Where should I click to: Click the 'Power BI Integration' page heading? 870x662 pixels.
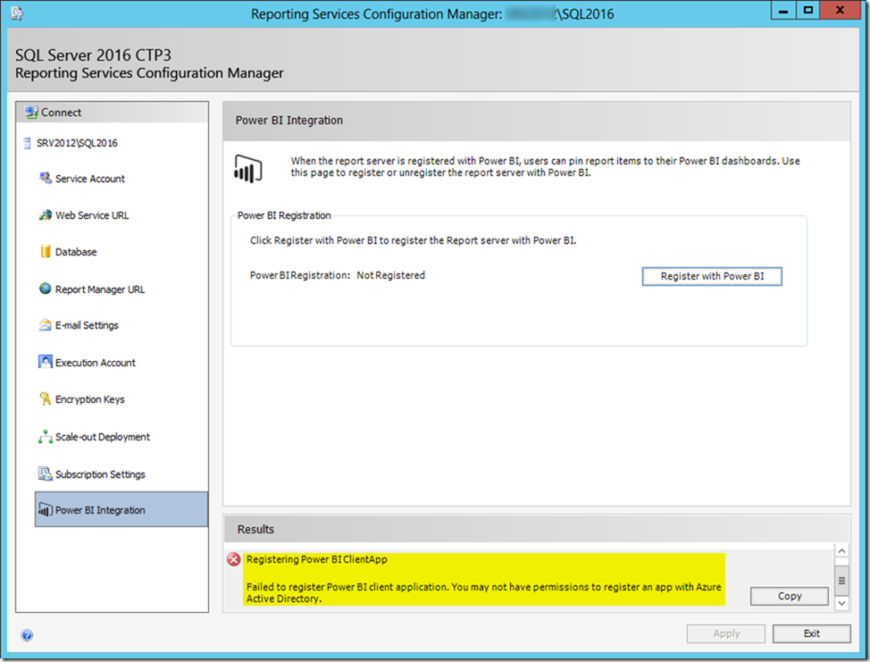[x=289, y=121]
